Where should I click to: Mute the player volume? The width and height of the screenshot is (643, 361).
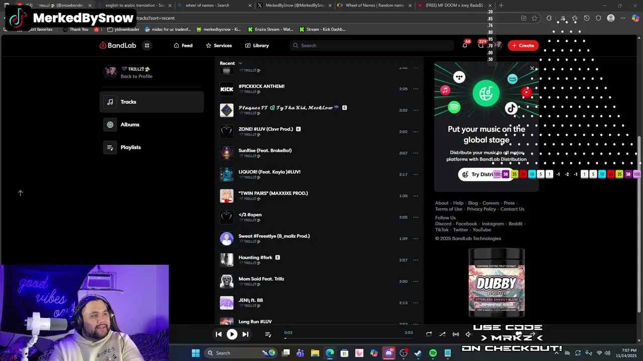click(468, 334)
